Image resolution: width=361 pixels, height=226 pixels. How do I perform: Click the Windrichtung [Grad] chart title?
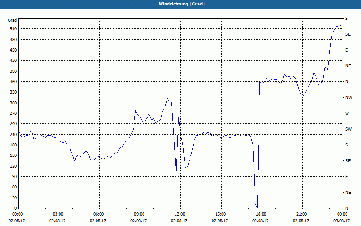[x=182, y=4]
